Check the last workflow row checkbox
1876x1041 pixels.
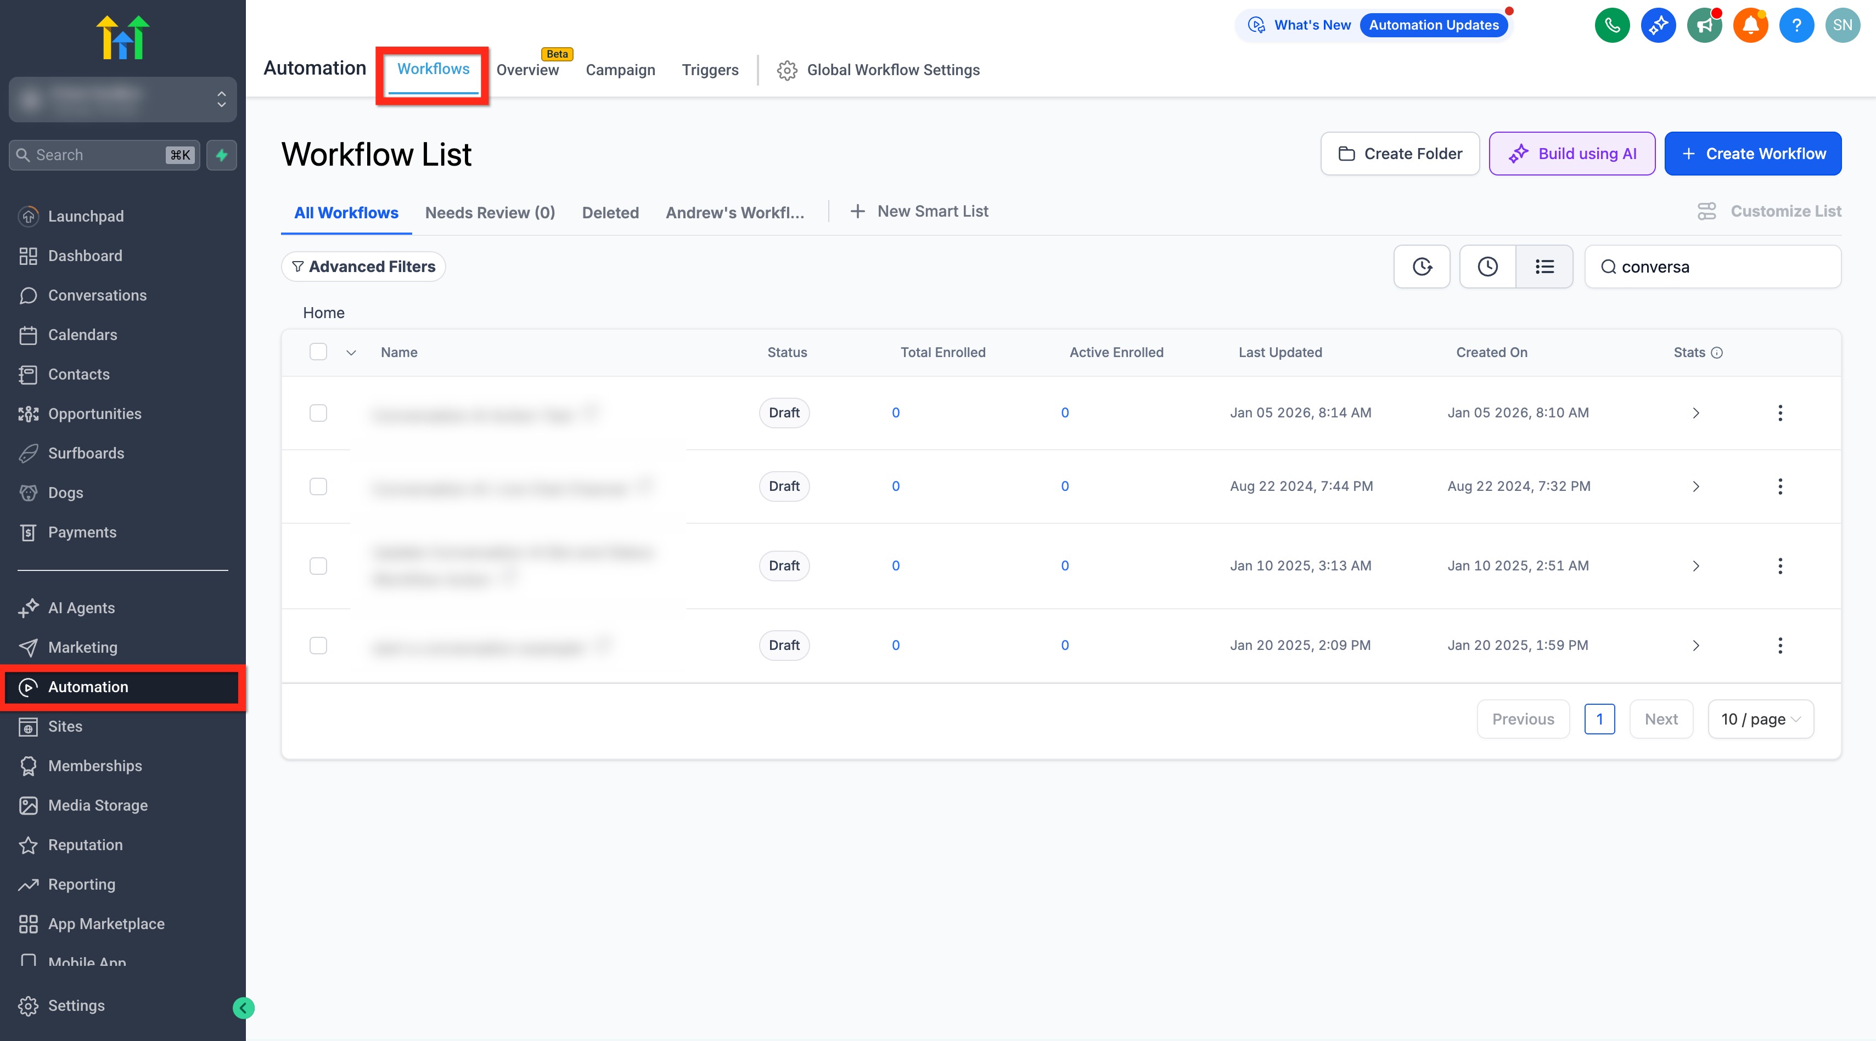318,646
